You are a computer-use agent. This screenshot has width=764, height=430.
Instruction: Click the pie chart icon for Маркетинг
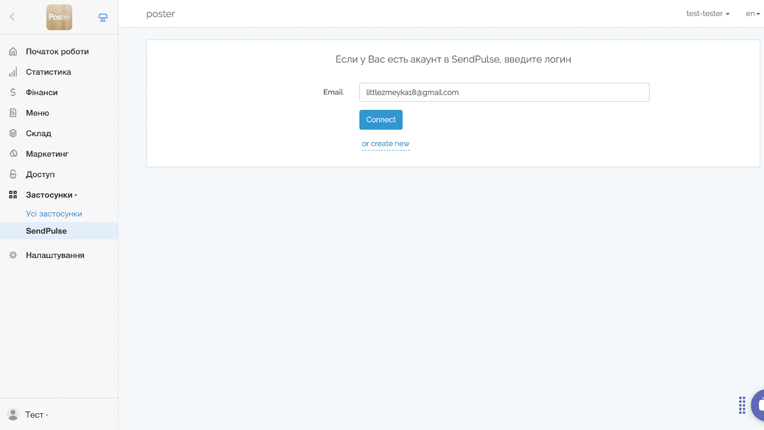pyautogui.click(x=13, y=154)
